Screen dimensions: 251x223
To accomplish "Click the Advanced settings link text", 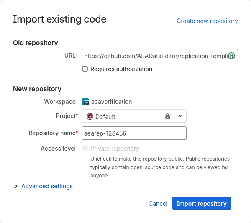I will pos(47,186).
